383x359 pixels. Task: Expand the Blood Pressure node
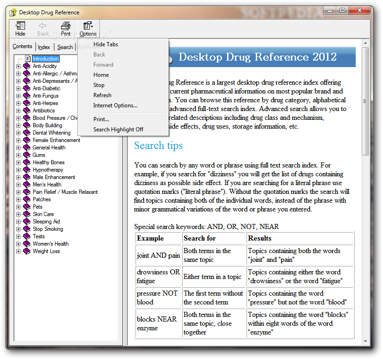coord(19,118)
